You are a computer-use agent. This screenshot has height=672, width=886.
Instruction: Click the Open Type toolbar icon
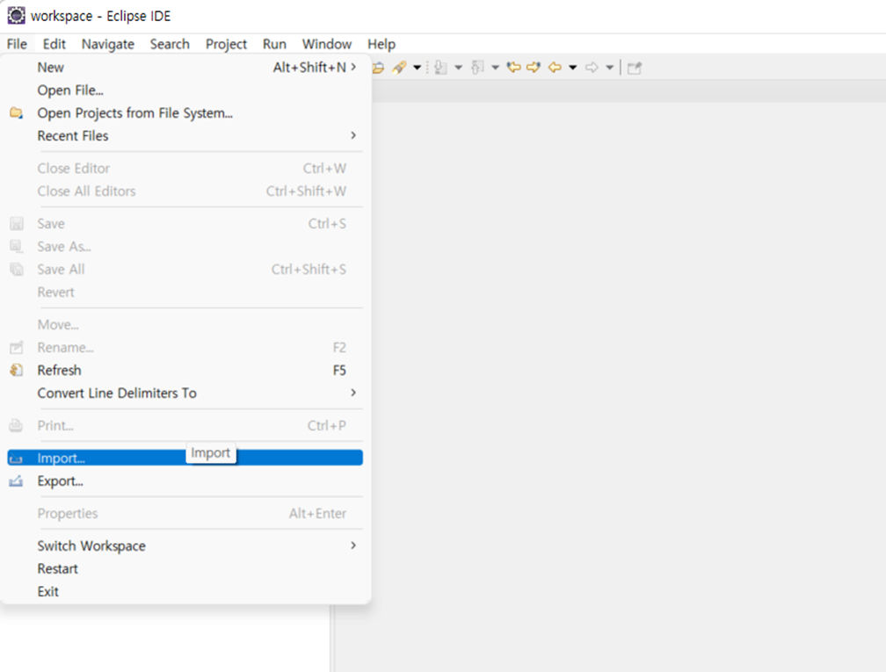click(379, 68)
